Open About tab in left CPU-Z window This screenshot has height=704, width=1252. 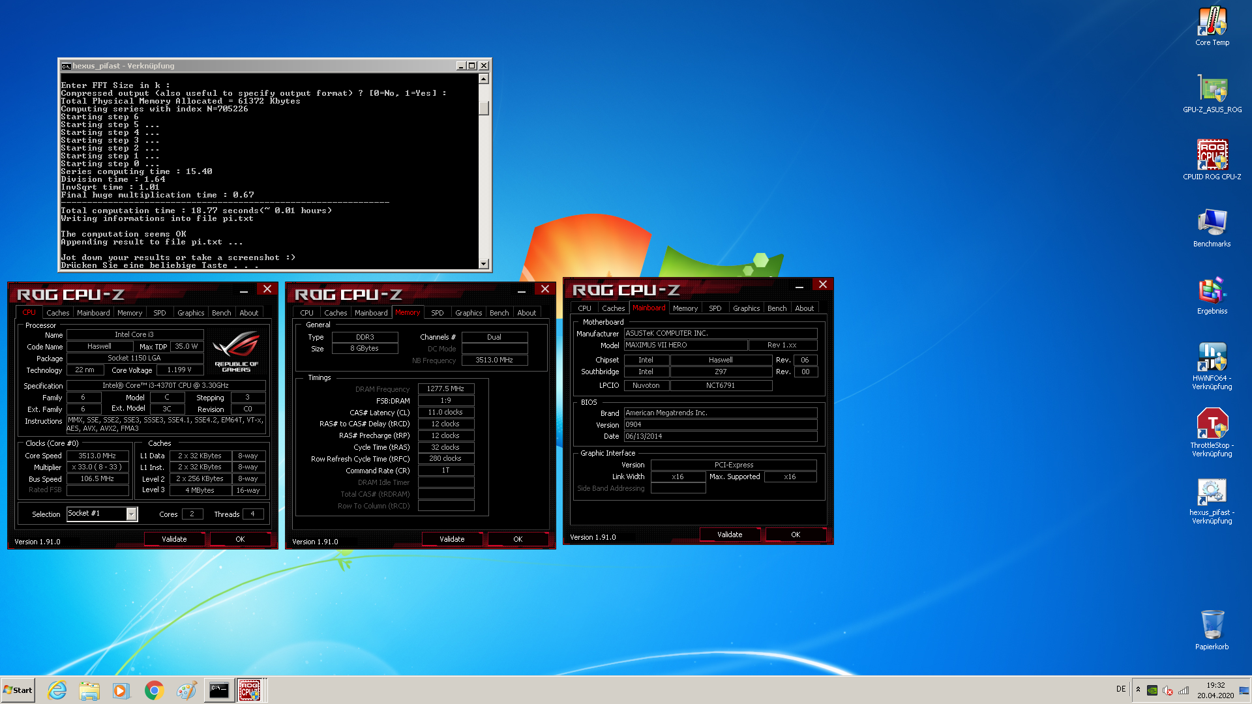click(x=249, y=313)
